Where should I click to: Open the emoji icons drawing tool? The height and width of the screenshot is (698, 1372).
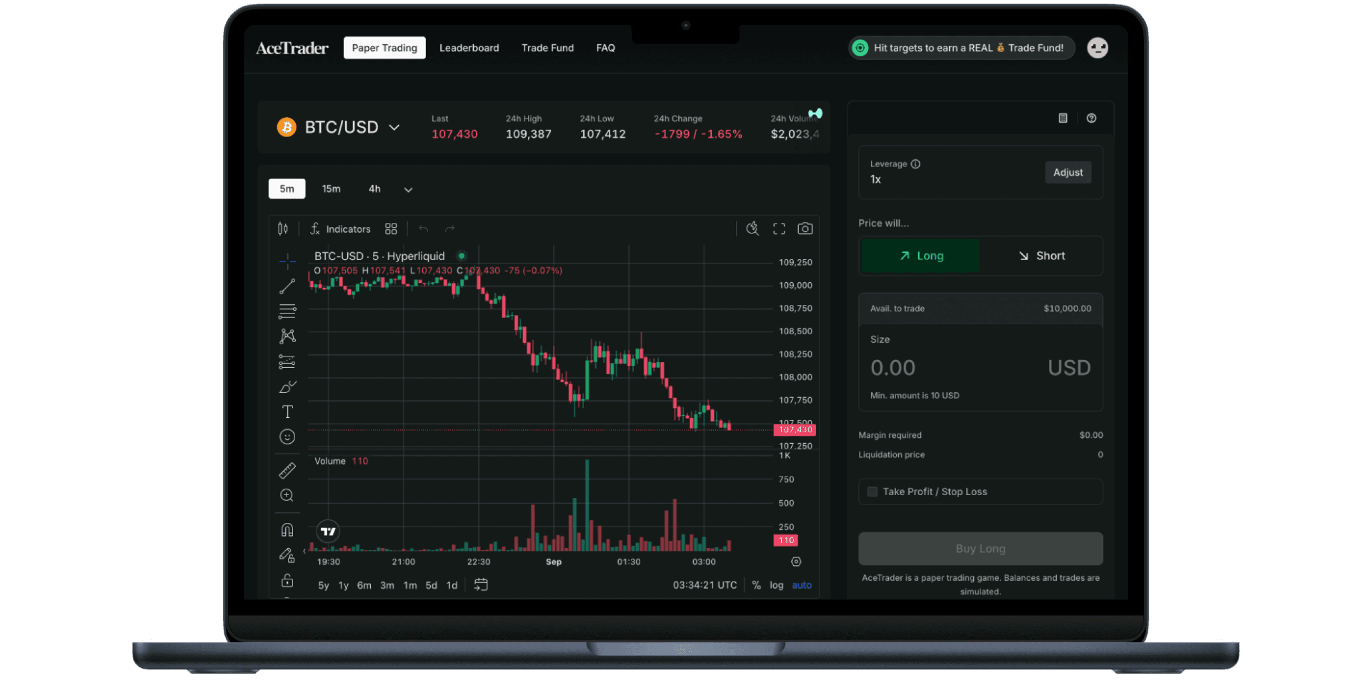tap(287, 437)
